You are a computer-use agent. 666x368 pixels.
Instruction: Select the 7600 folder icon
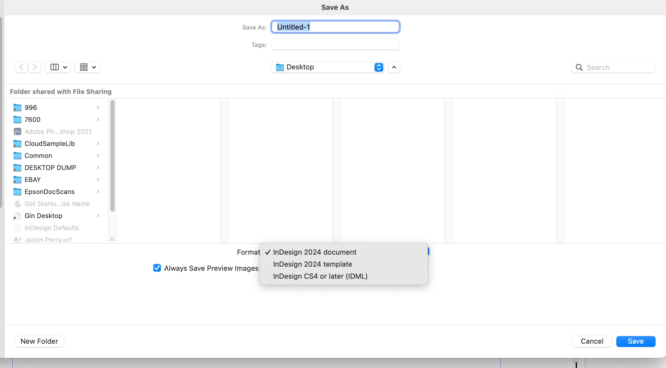[x=17, y=120]
